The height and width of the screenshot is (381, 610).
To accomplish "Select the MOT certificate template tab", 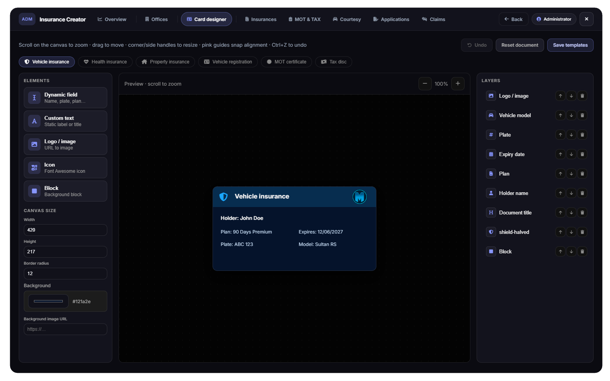I will pos(286,62).
